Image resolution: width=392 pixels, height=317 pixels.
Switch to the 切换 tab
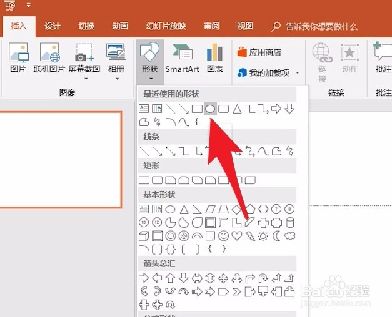tap(86, 26)
